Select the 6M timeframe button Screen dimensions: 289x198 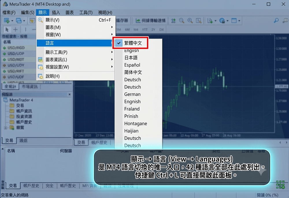tap(127, 30)
